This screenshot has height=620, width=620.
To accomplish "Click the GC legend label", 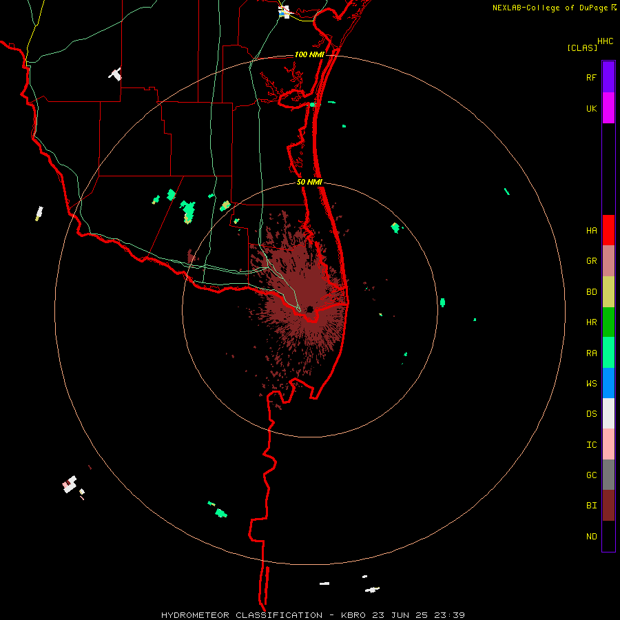I will (x=591, y=475).
